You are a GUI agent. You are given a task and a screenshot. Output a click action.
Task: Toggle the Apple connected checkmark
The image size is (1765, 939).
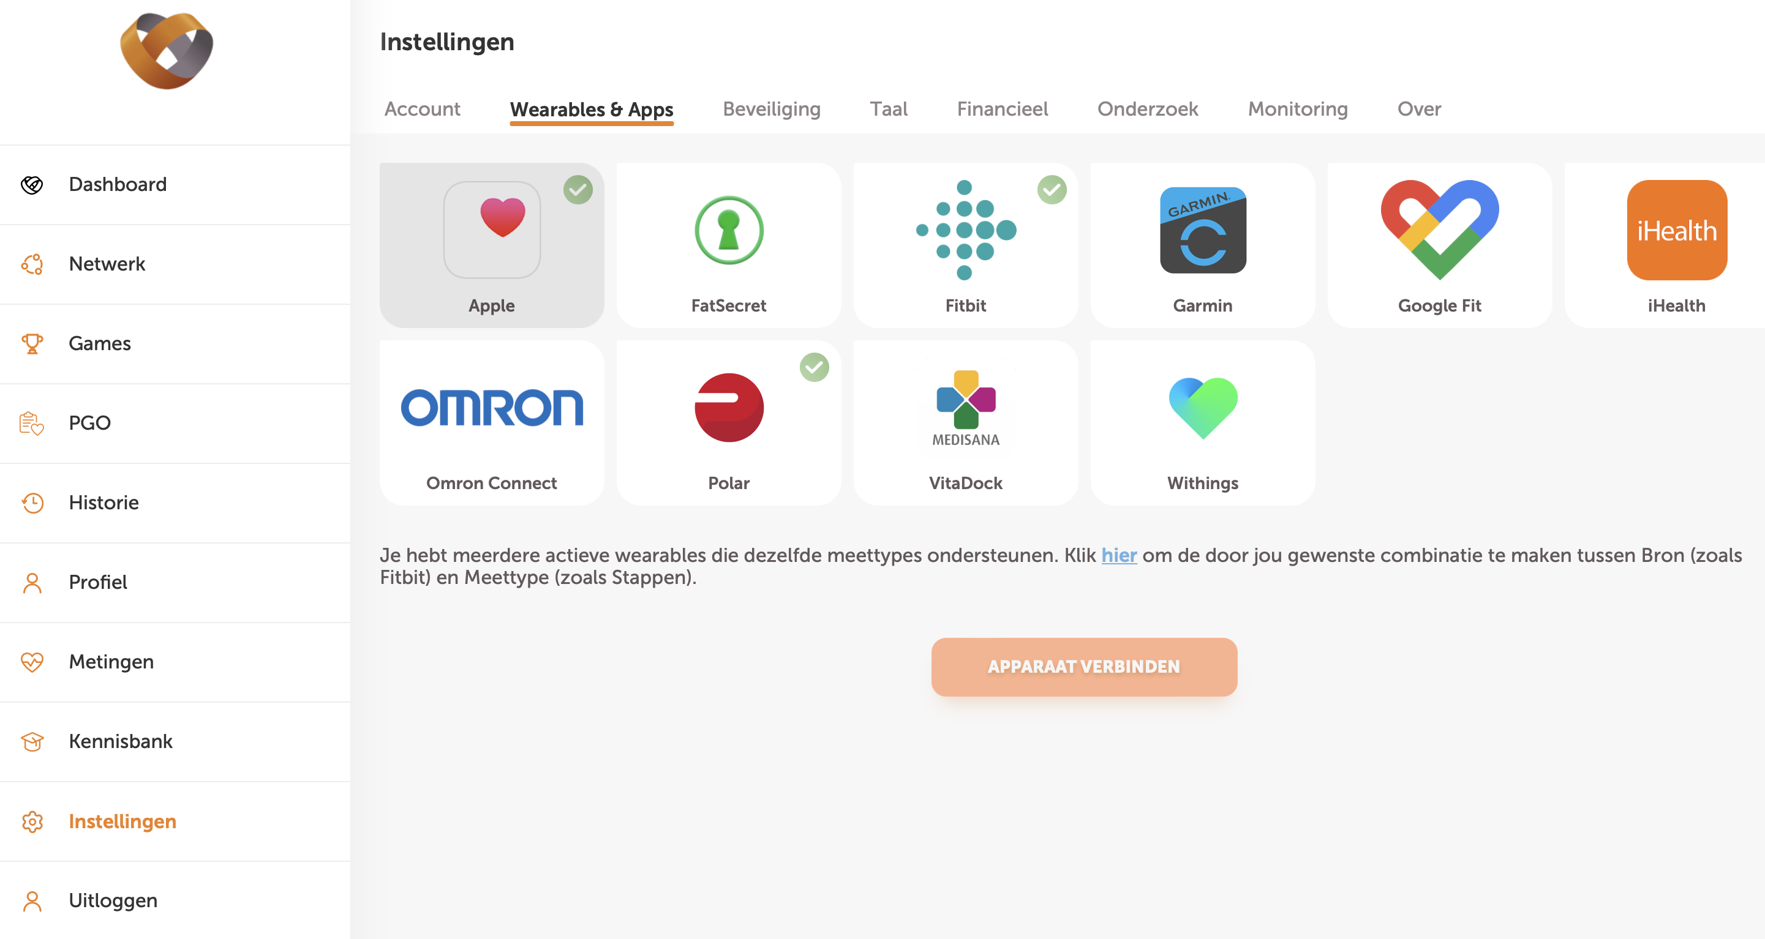pos(578,190)
